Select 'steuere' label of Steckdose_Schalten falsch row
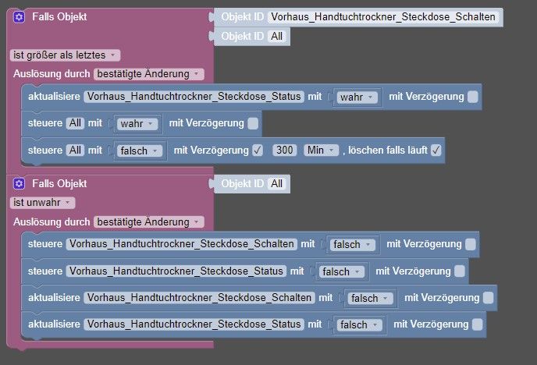Screen dimensions: 537x365 tap(45, 244)
